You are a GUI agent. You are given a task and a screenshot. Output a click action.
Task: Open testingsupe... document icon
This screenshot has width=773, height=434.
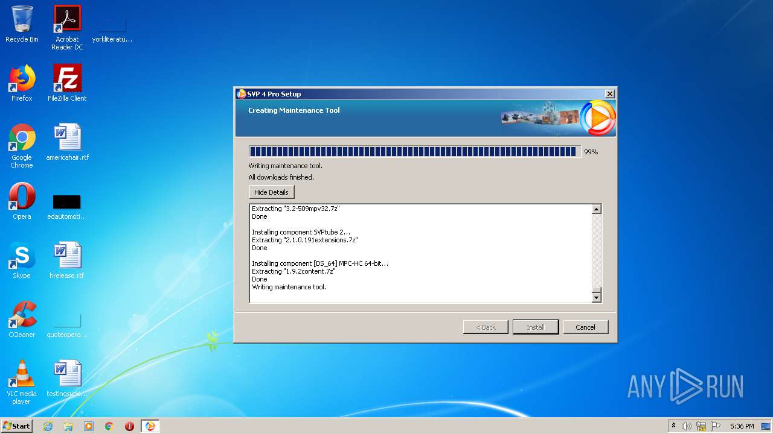[x=67, y=379]
